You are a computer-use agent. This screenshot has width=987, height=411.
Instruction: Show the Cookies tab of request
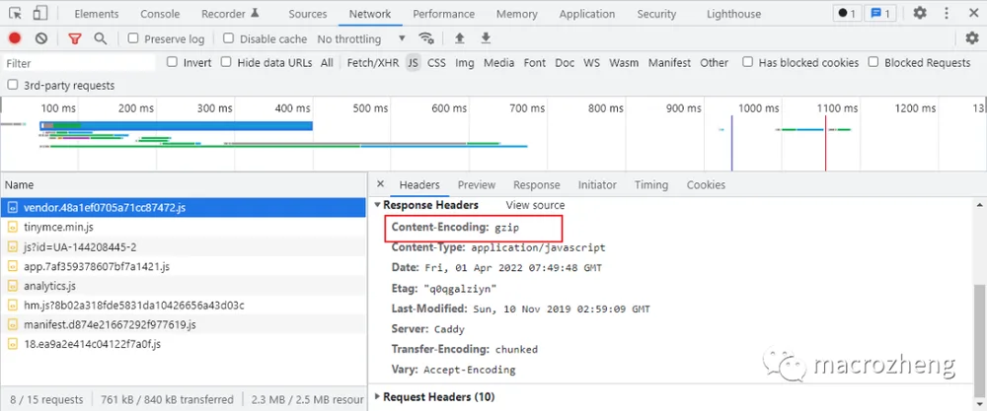(706, 184)
